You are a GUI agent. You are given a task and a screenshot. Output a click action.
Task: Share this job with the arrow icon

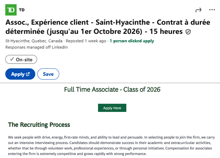pos(198,10)
